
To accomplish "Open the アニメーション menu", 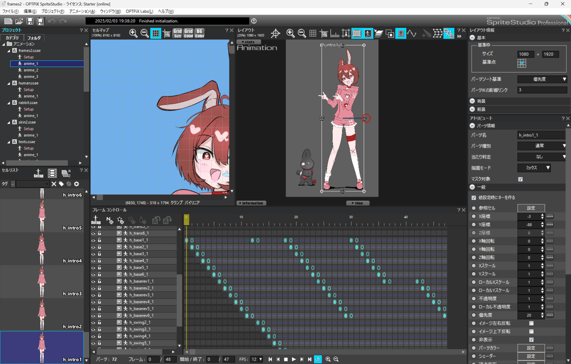I will (x=82, y=11).
